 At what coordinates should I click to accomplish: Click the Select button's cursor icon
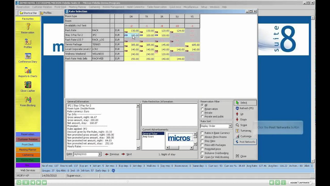click(x=237, y=103)
